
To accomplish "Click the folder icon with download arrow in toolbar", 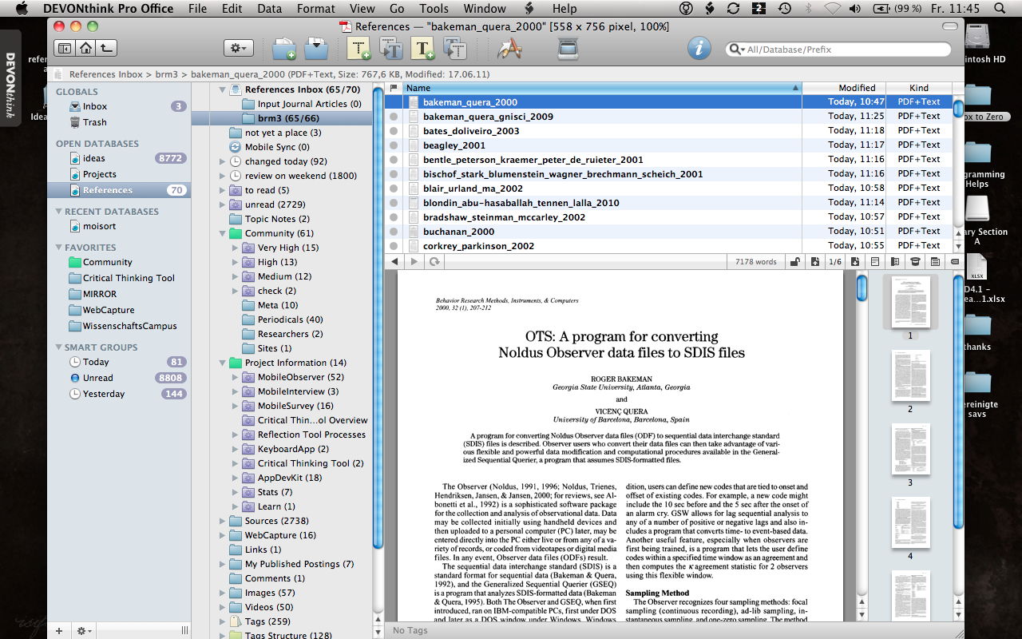I will click(x=316, y=49).
